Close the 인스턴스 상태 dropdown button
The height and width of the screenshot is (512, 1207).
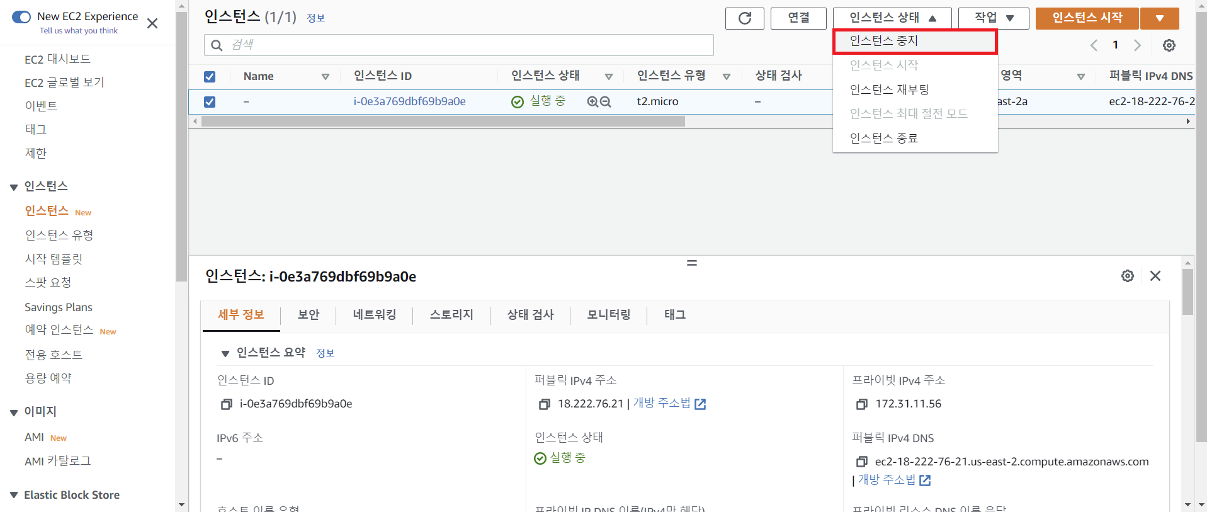(893, 18)
